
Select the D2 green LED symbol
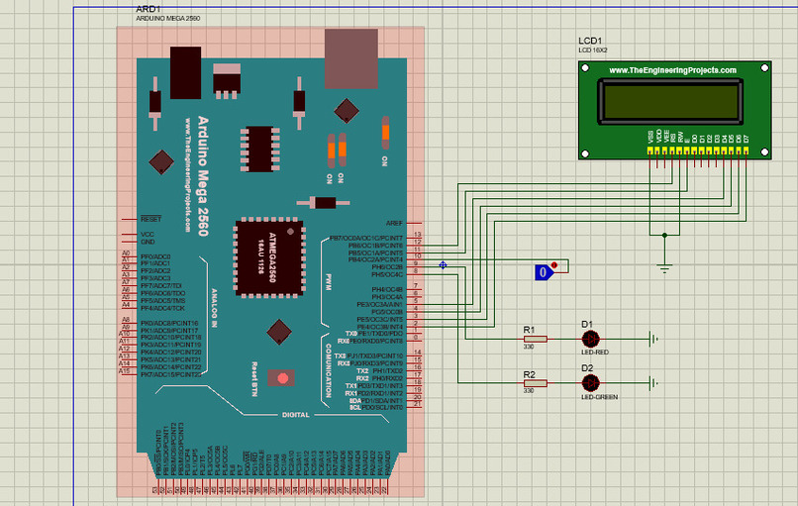click(590, 383)
